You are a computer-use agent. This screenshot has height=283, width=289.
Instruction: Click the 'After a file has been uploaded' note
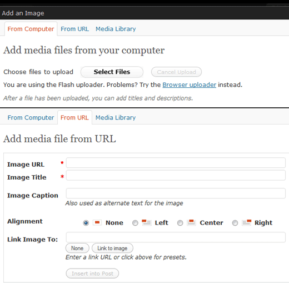click(98, 98)
